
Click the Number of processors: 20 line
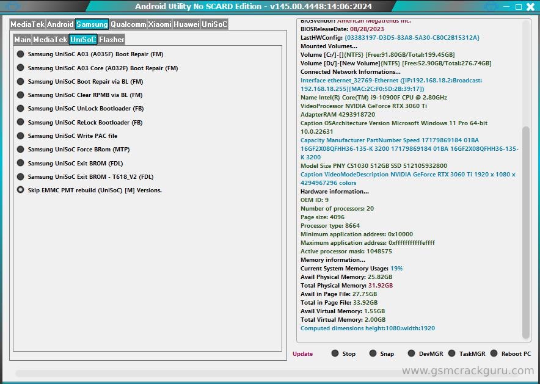tap(337, 209)
